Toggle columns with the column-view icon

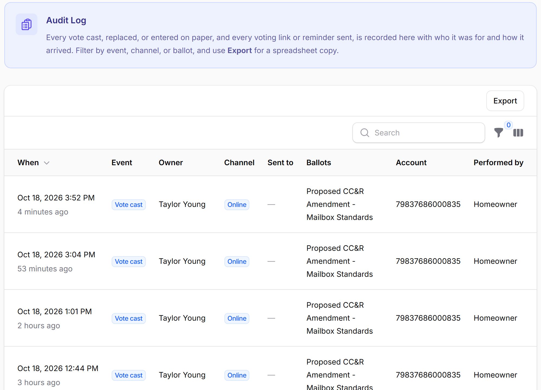(518, 133)
